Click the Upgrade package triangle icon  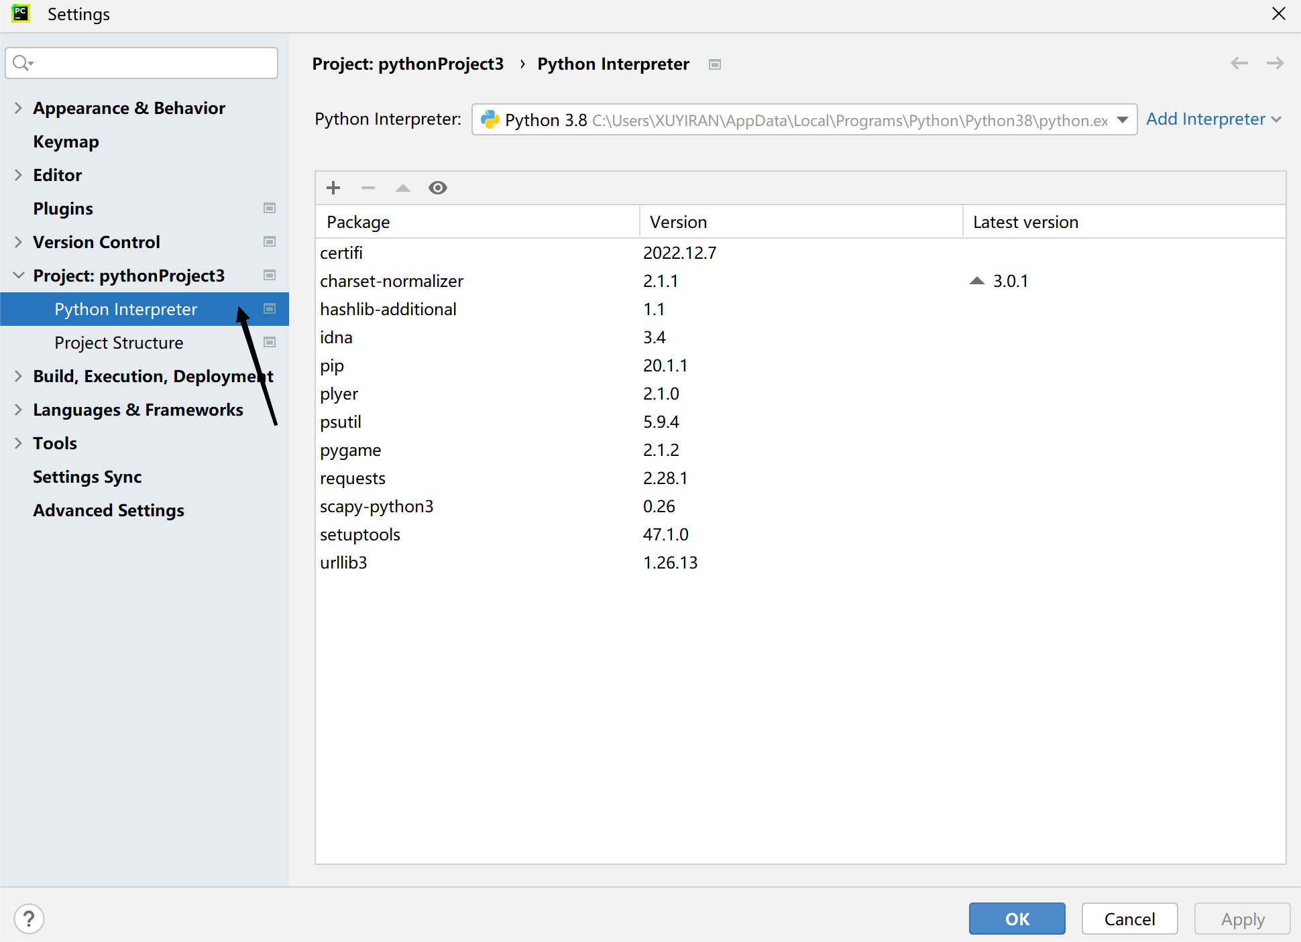[403, 188]
